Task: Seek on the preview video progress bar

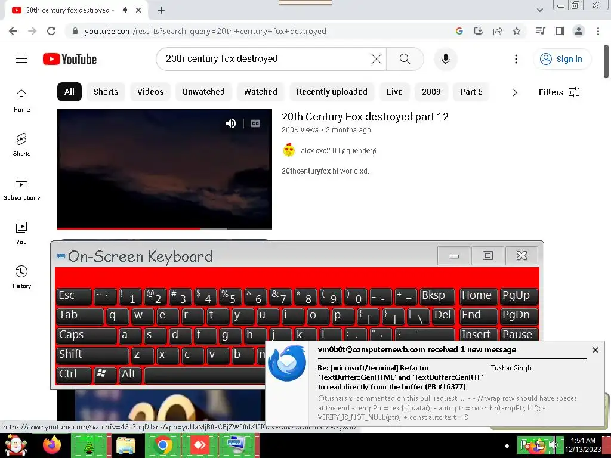Action: 165,228
